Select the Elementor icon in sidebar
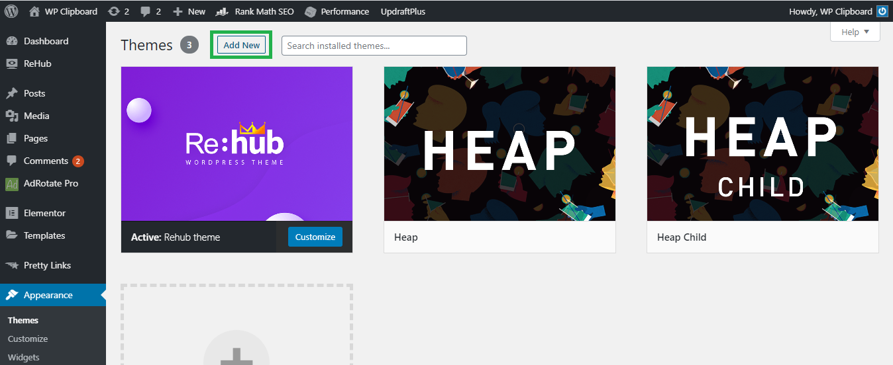Viewport: 893px width, 365px height. 12,213
